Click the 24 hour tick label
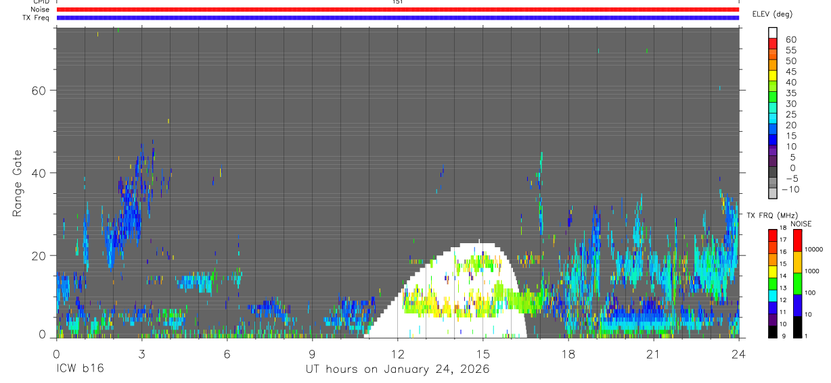The image size is (831, 383). coord(738,354)
